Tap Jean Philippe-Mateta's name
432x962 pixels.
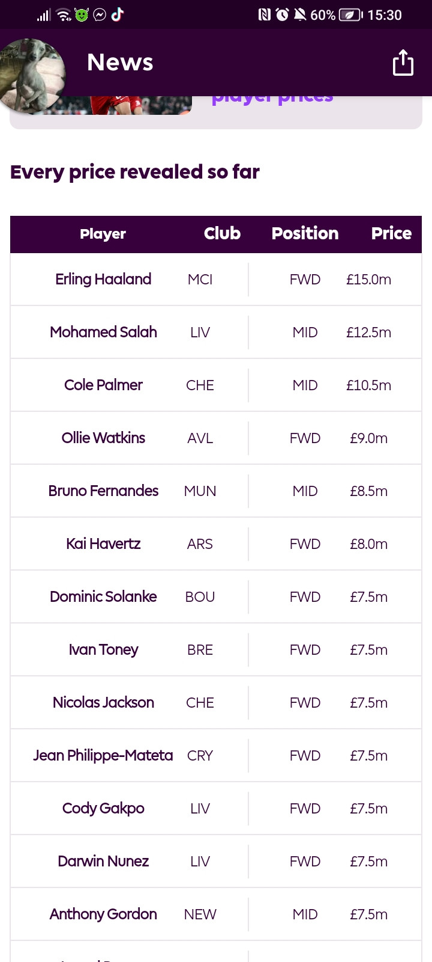(x=103, y=755)
